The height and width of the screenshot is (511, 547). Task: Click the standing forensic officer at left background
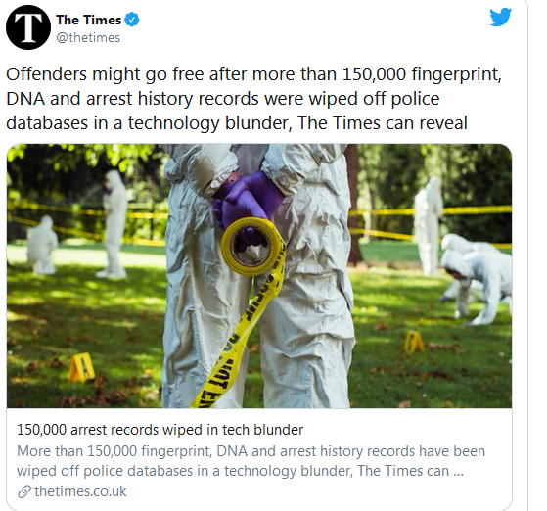point(114,224)
